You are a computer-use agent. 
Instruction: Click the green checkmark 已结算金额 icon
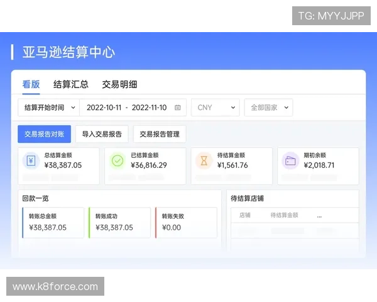tap(117, 160)
